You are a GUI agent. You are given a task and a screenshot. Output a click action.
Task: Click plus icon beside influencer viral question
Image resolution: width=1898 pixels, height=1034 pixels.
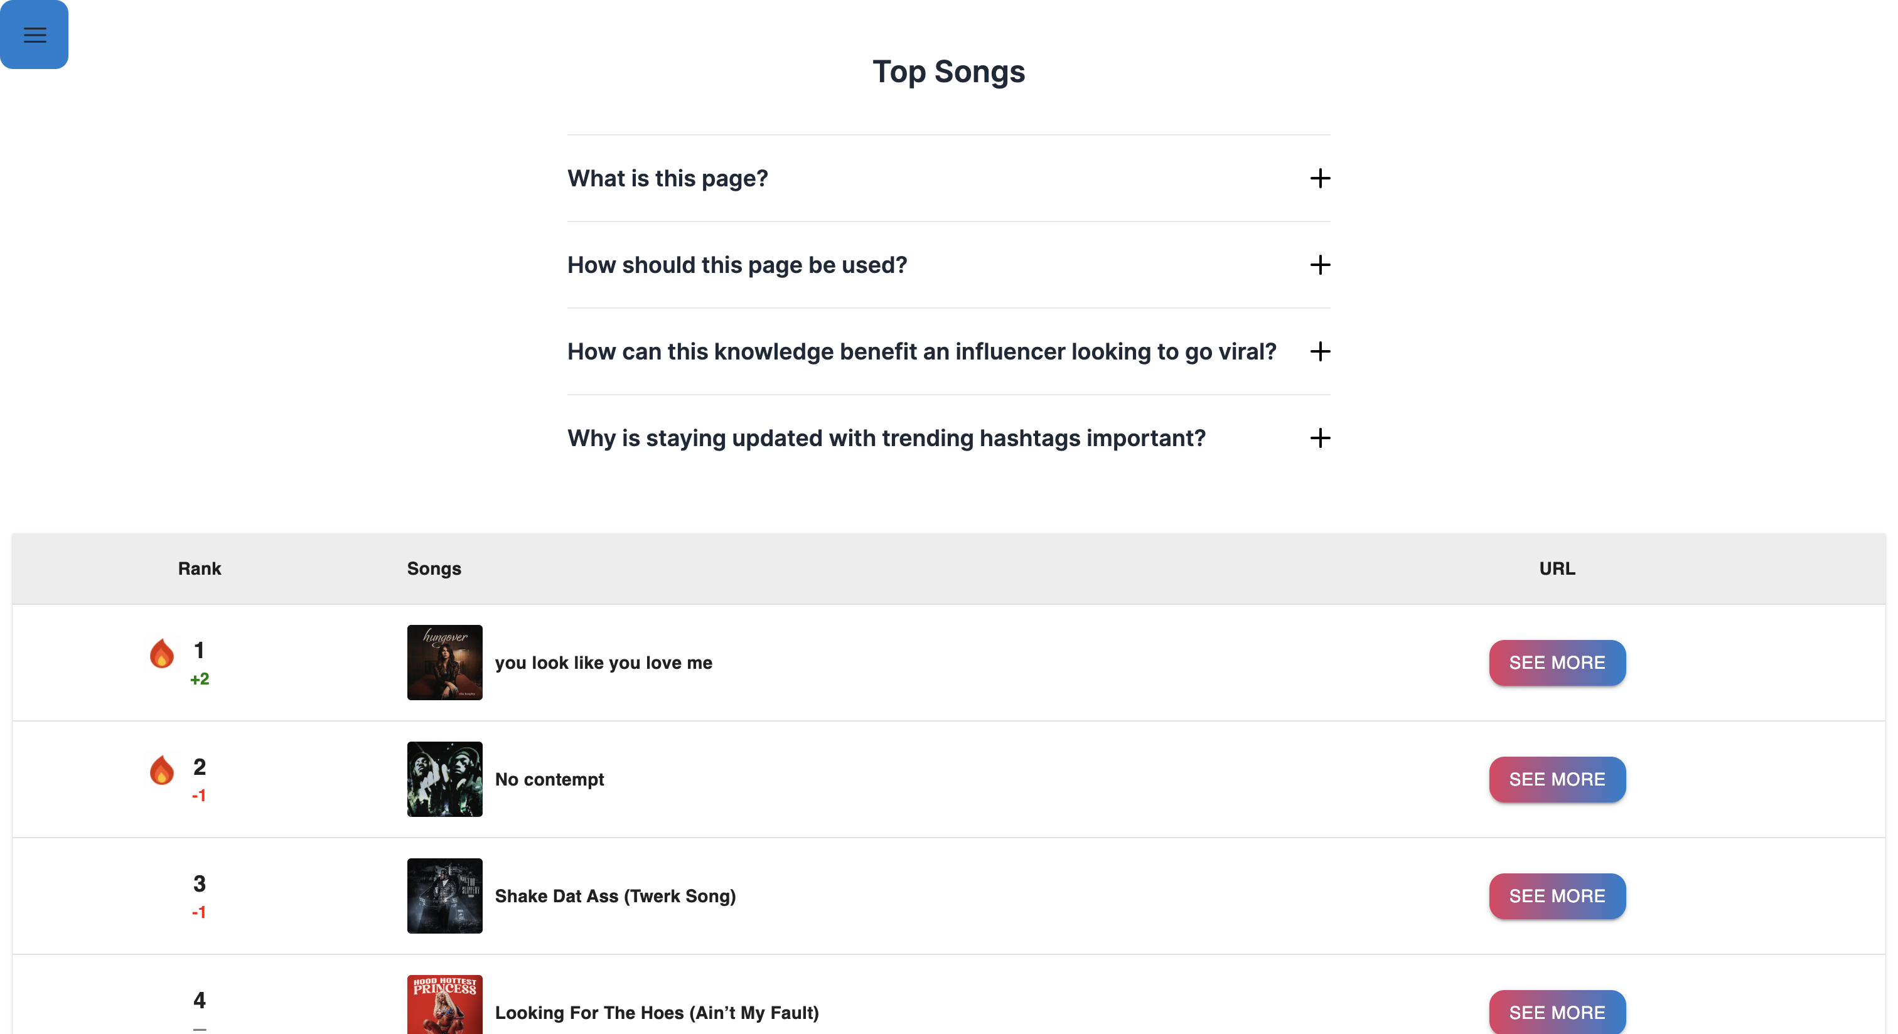[1319, 351]
